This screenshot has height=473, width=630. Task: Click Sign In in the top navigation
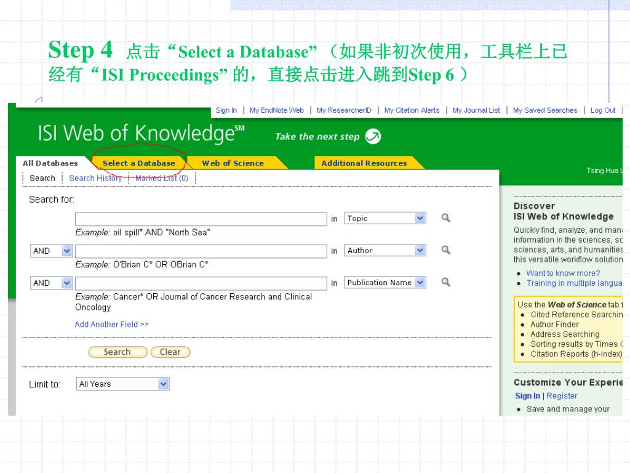coord(226,110)
